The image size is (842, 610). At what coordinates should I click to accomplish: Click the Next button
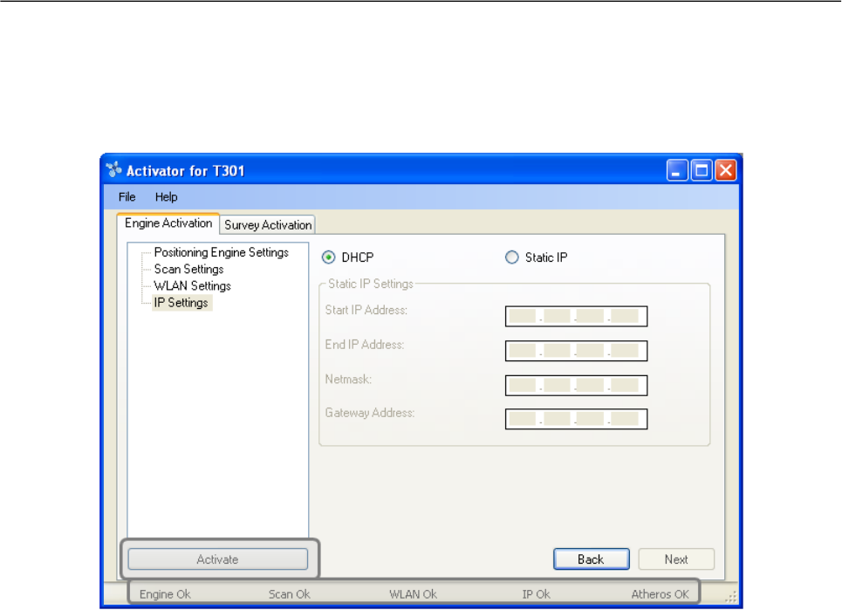676,559
